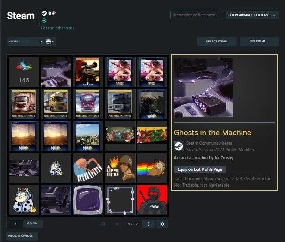Select the dark room with chair item
The width and height of the screenshot is (285, 242).
tap(56, 200)
